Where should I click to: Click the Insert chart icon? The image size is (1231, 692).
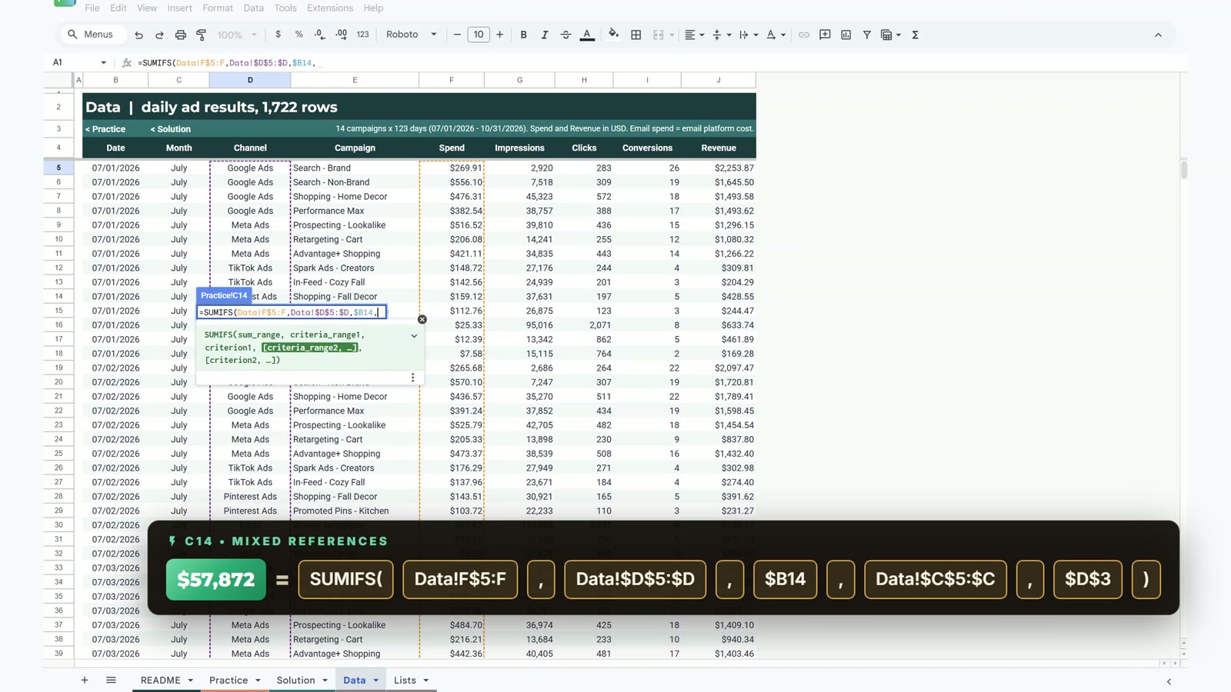pyautogui.click(x=846, y=35)
